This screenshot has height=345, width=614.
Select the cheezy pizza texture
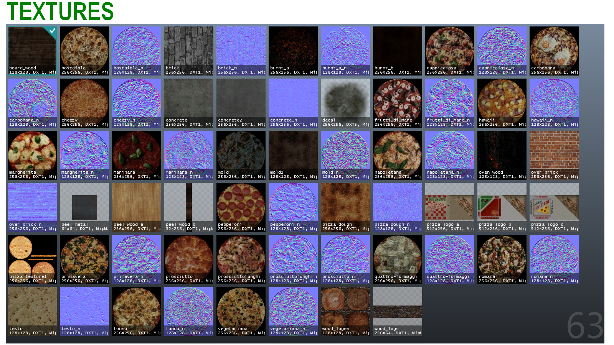coord(84,103)
